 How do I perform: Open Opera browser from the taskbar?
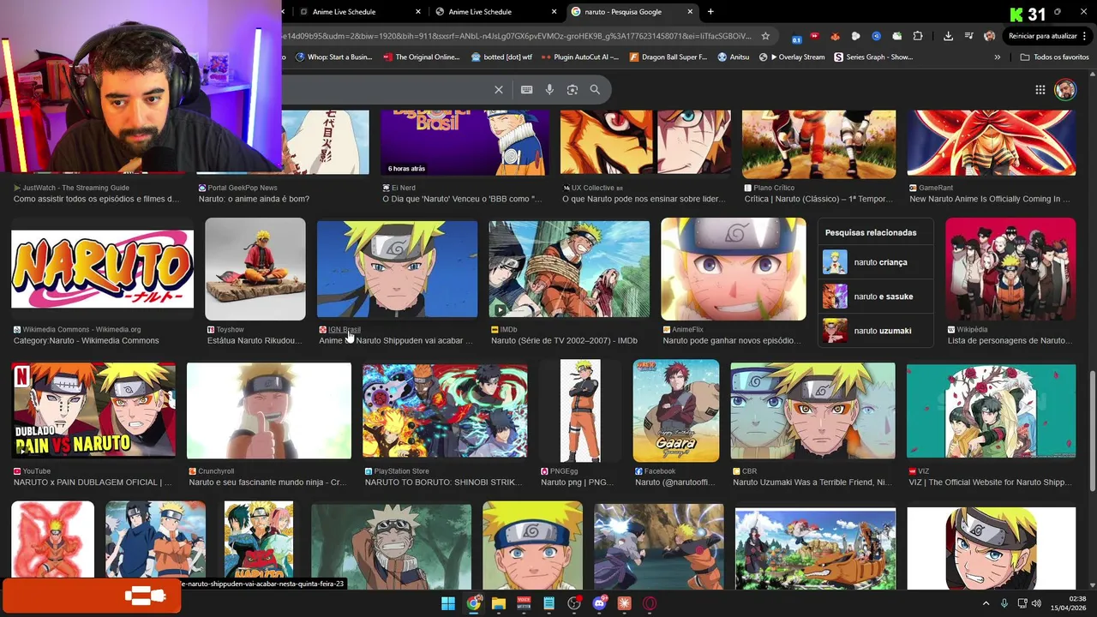[x=650, y=603]
